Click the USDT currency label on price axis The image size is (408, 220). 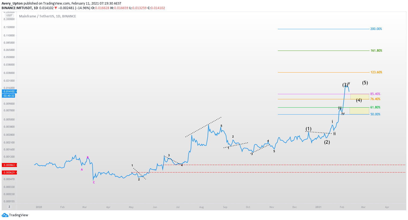[x=9, y=16]
